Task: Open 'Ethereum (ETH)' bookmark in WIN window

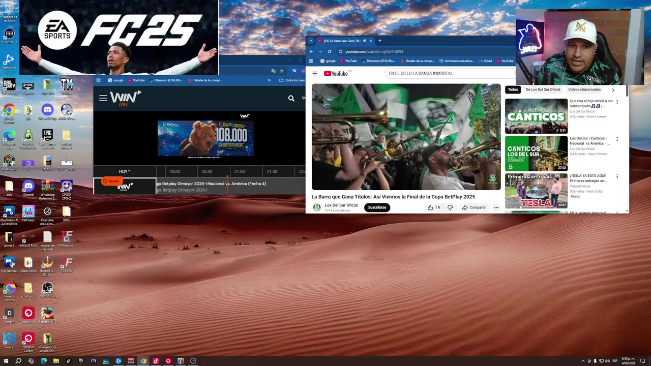Action: [x=165, y=80]
